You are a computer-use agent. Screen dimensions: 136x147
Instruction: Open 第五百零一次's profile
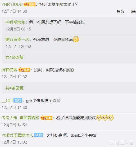click(x=17, y=39)
